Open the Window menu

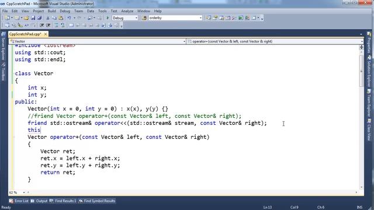(144, 11)
